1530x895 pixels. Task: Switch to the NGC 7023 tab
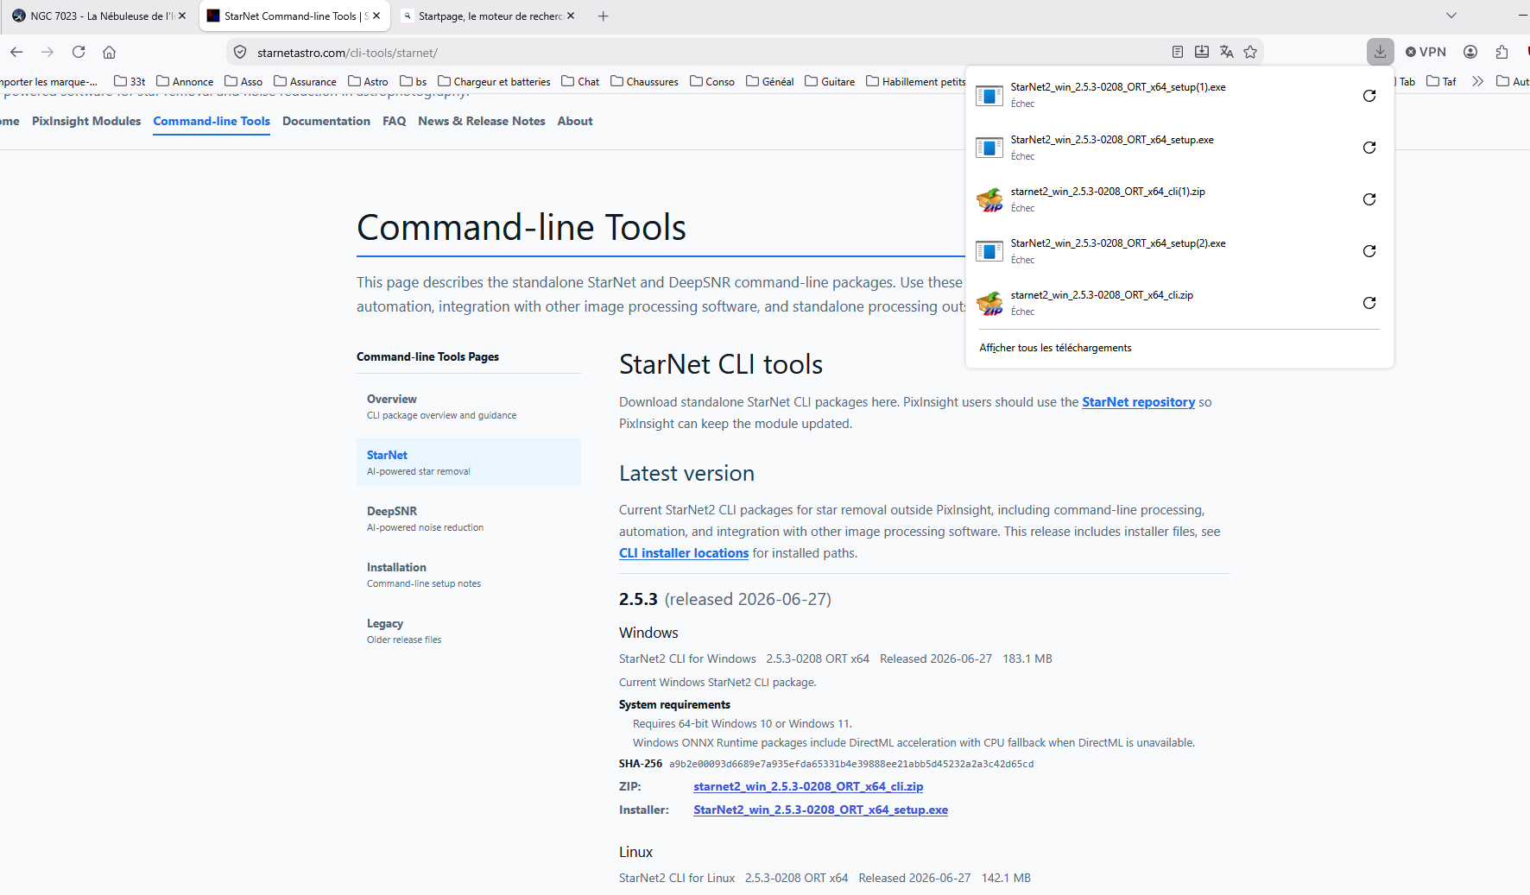pyautogui.click(x=98, y=16)
